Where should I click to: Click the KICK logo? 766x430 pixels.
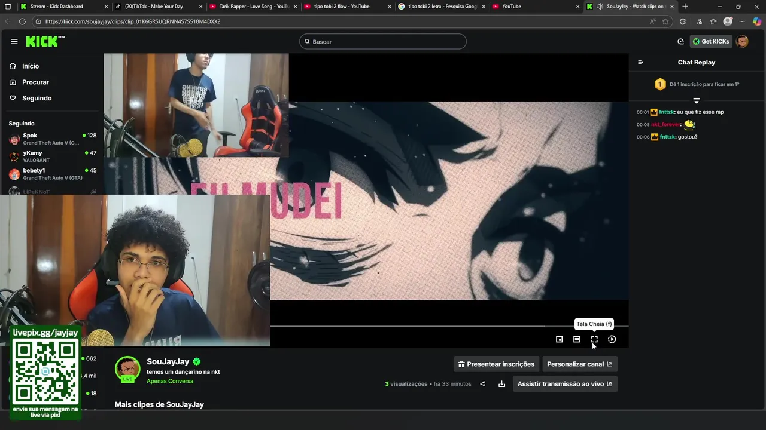[x=45, y=41]
